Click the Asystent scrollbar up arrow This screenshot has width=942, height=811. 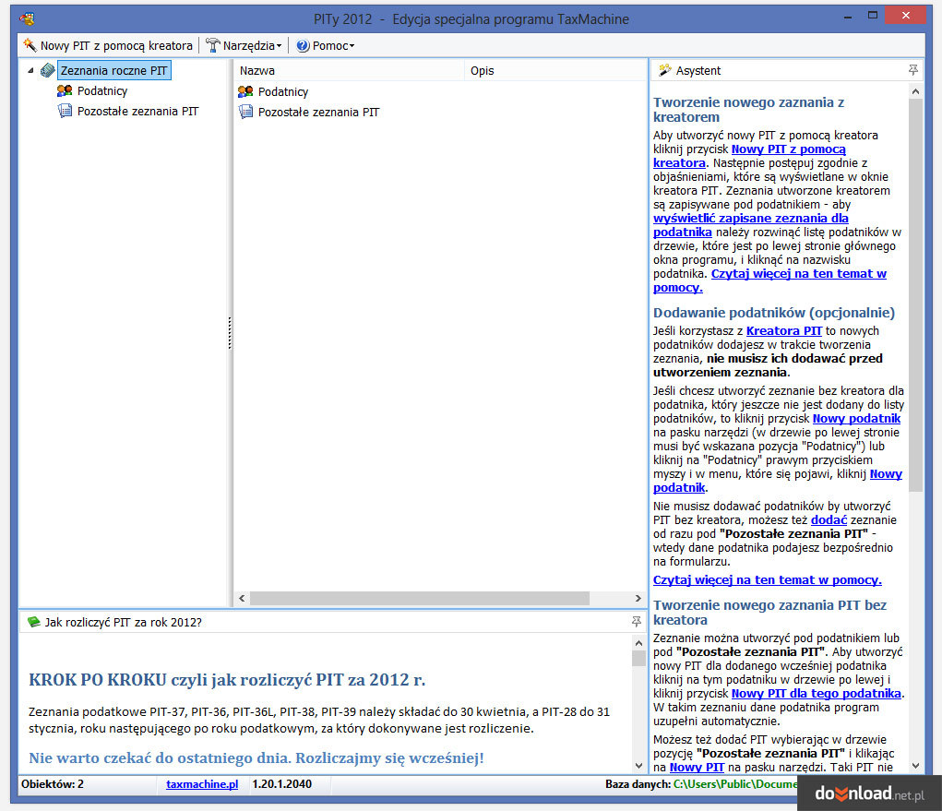tap(915, 91)
